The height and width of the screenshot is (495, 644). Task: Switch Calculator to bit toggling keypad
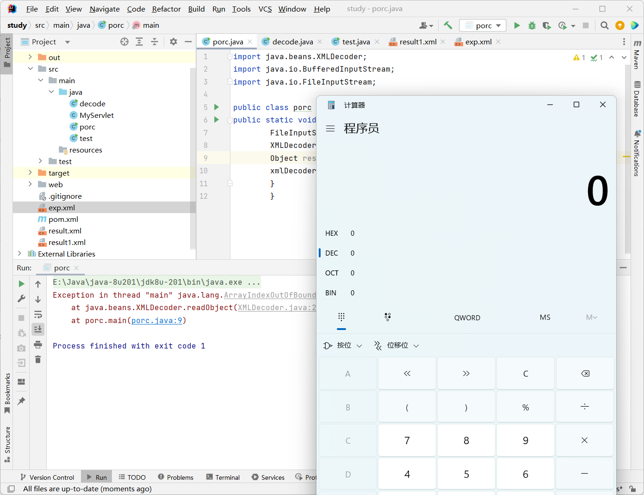coord(388,318)
